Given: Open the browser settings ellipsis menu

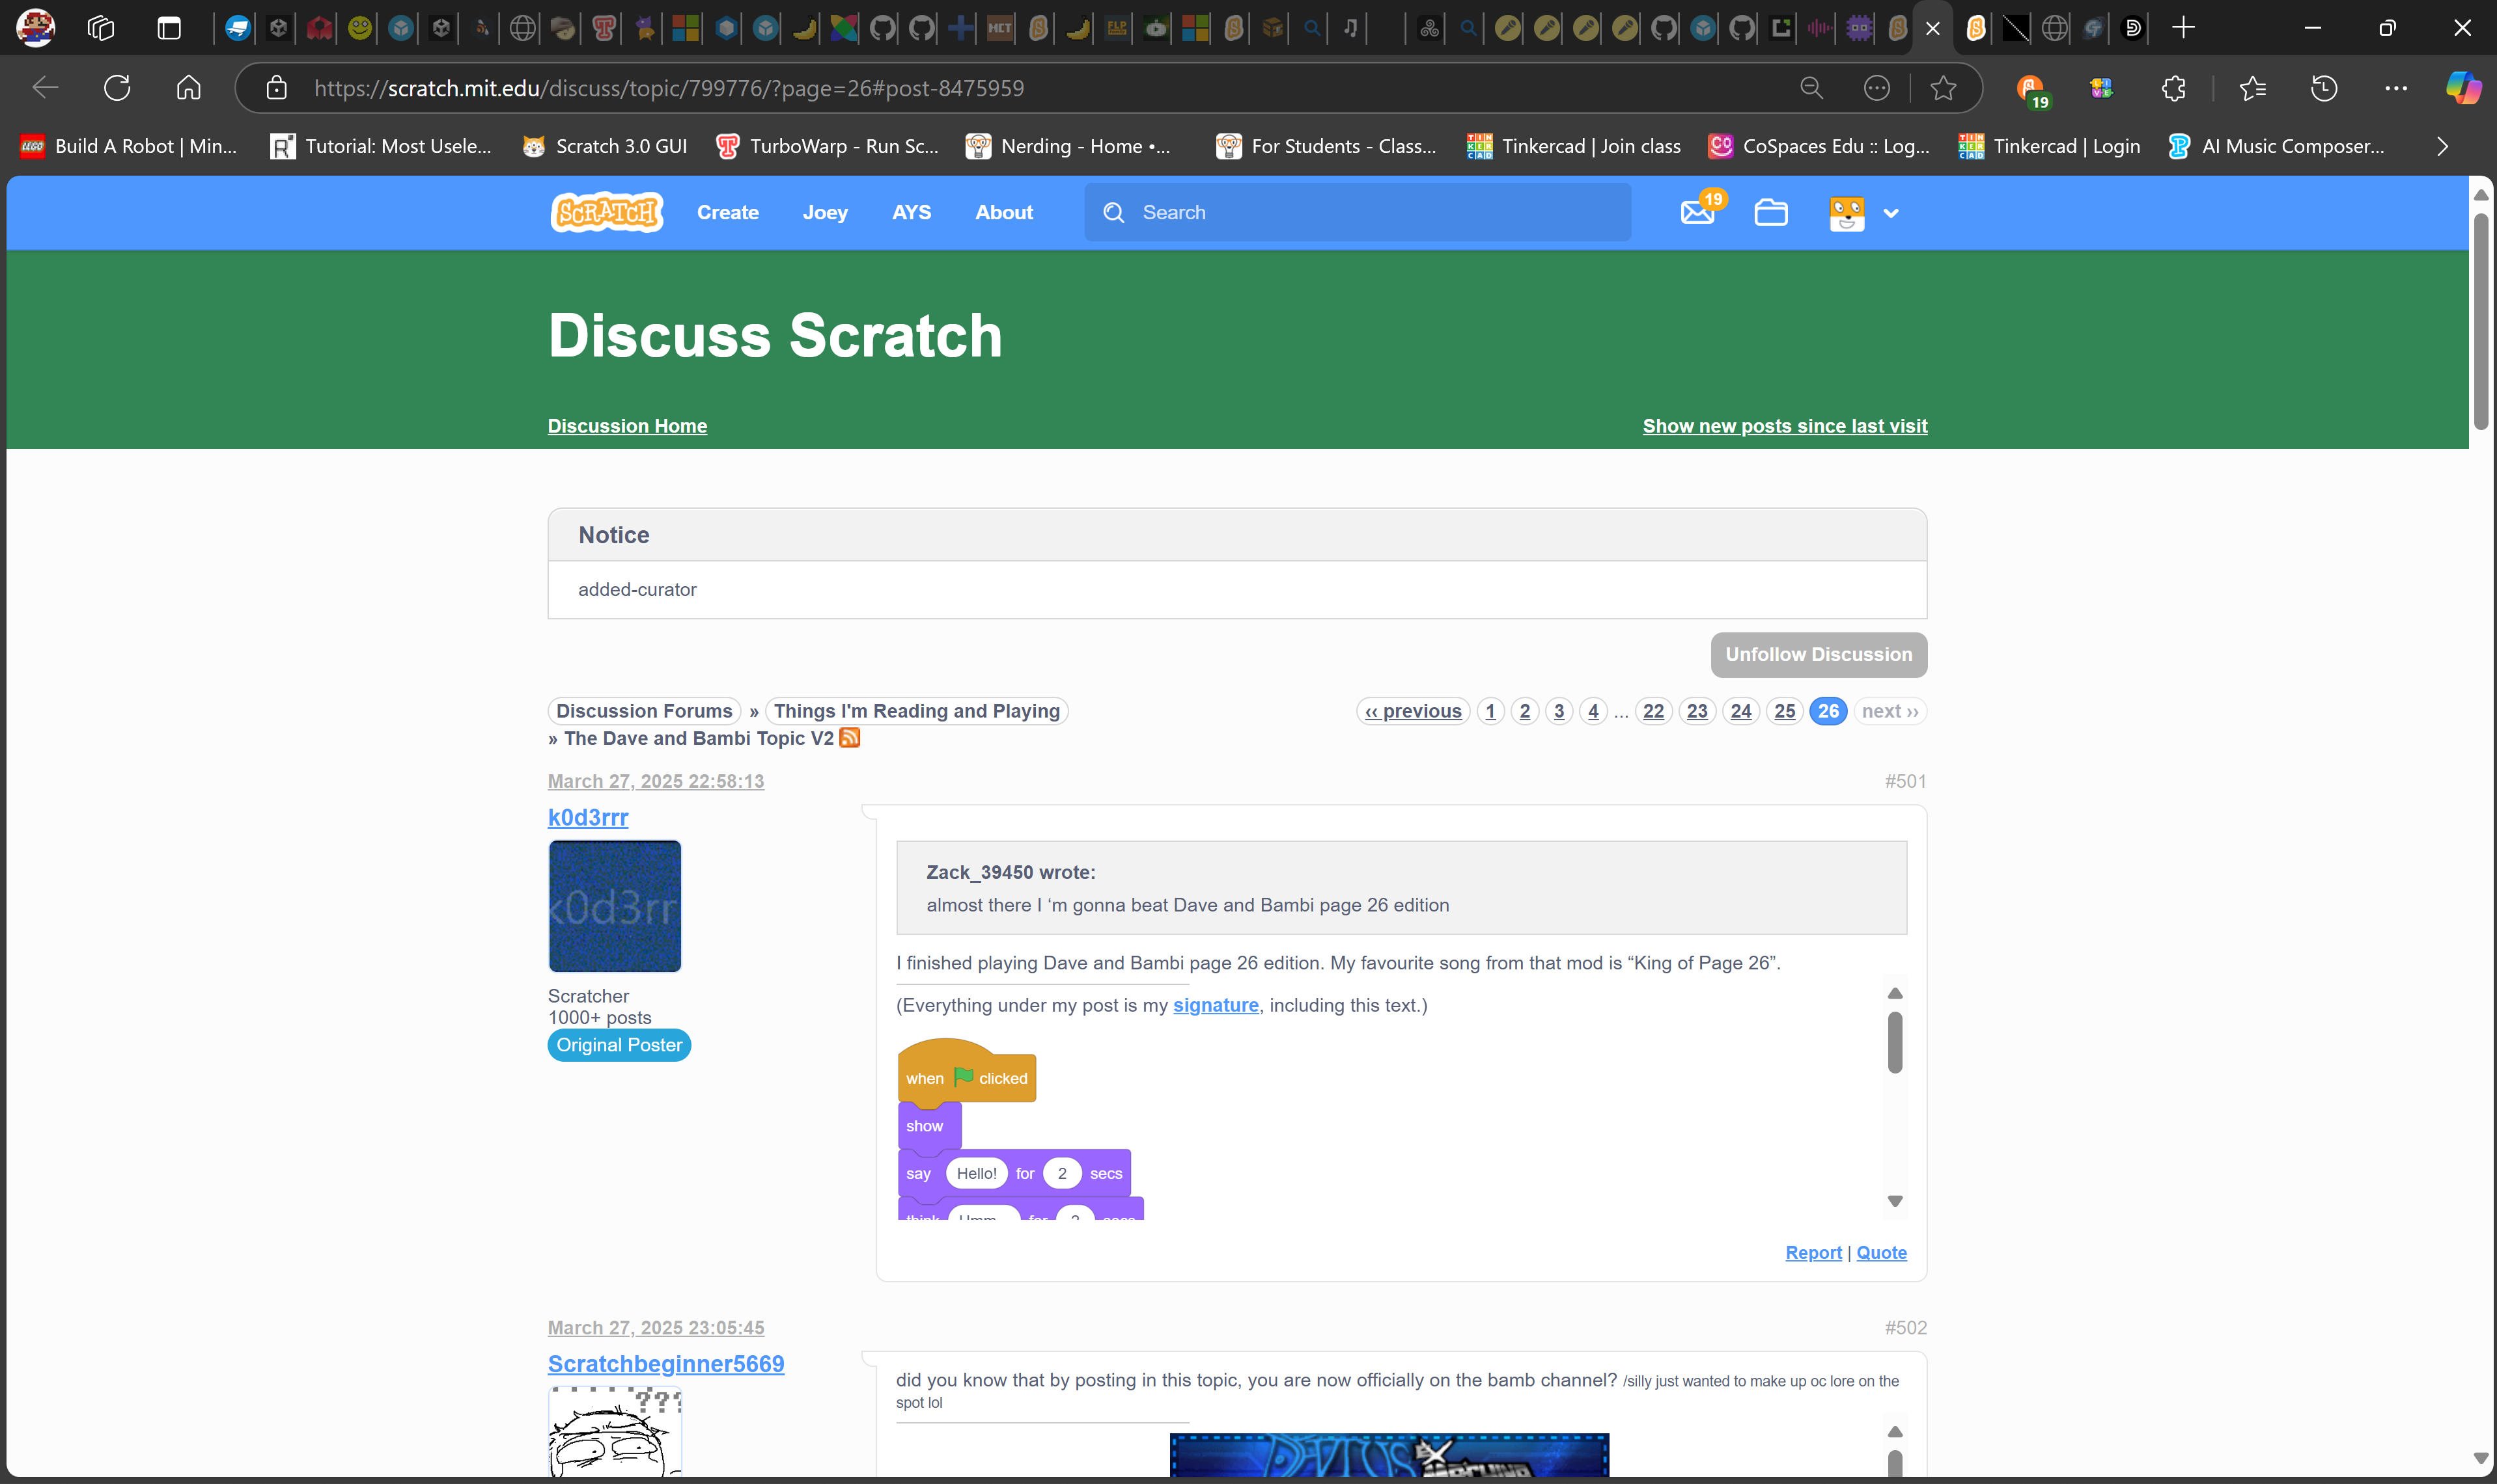Looking at the screenshot, I should (x=2395, y=88).
